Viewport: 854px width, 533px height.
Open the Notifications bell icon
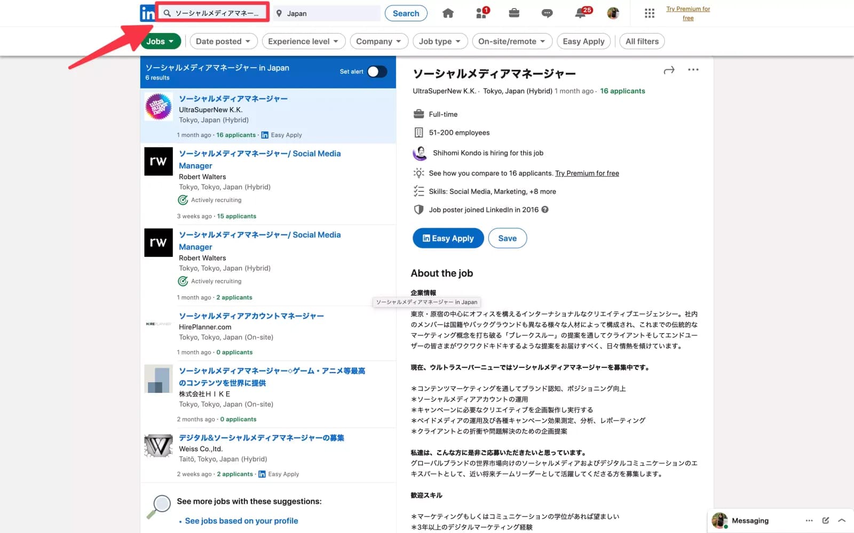coord(580,13)
